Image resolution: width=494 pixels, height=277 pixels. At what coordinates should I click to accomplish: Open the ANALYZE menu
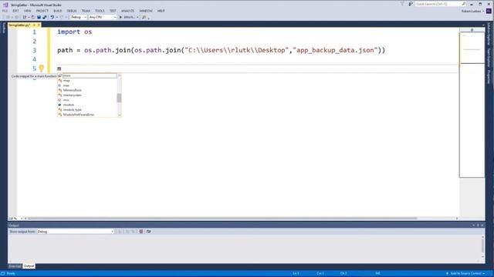click(x=127, y=11)
